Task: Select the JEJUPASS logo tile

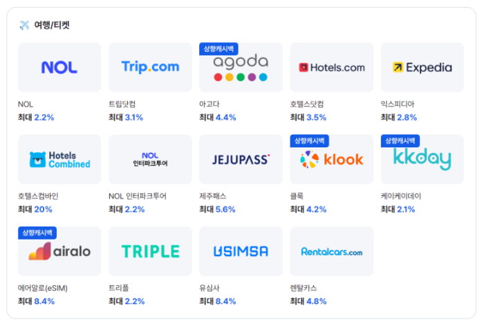Action: (241, 159)
